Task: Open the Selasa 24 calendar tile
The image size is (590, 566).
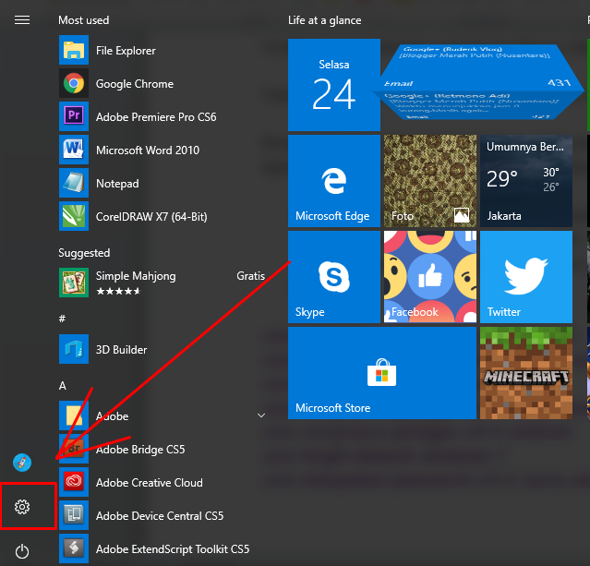Action: [334, 85]
